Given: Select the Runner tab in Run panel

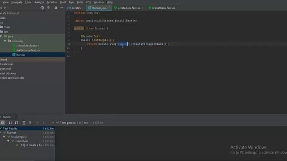Looking at the screenshot, I should pos(7,117).
